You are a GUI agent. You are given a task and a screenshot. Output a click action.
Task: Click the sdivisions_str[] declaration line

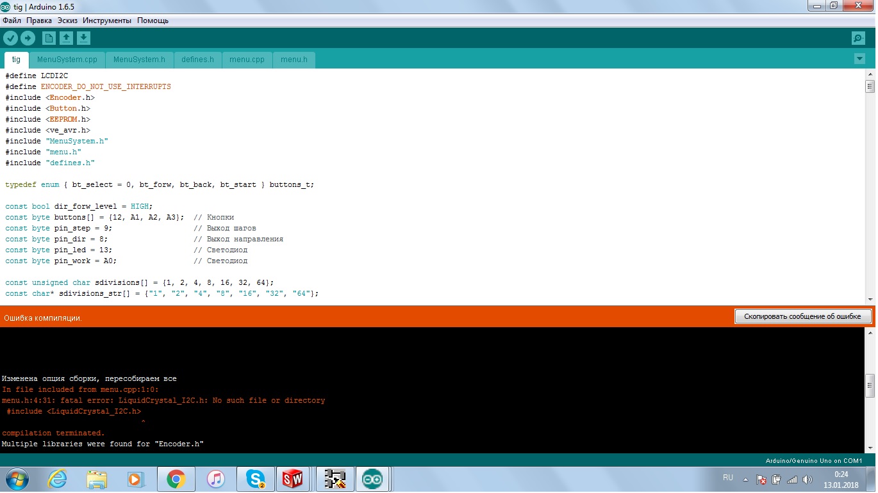tap(162, 293)
